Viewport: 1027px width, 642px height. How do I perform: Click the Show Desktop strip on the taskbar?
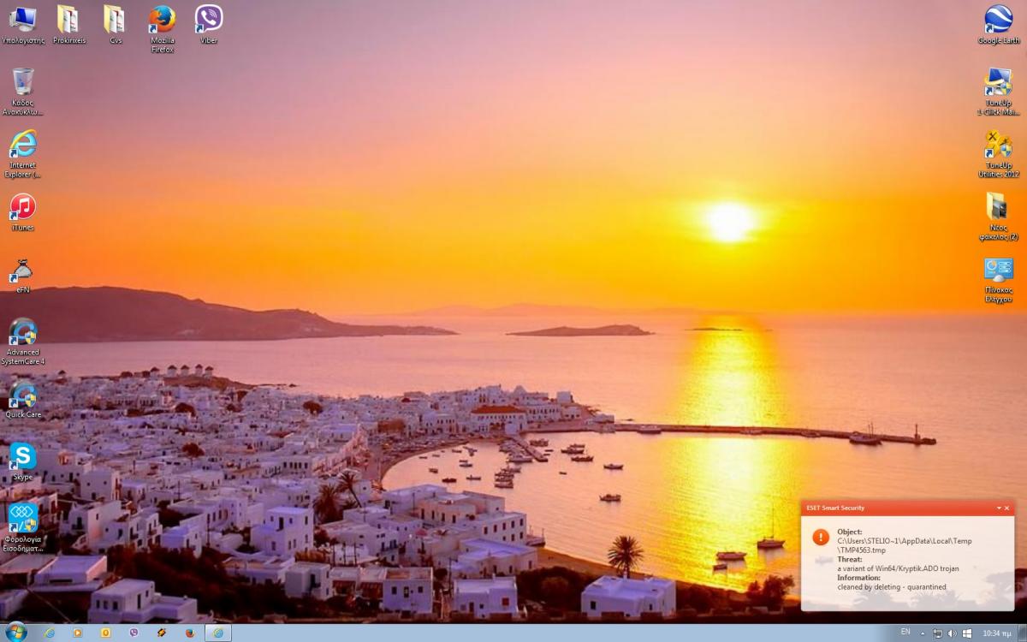pyautogui.click(x=1022, y=633)
